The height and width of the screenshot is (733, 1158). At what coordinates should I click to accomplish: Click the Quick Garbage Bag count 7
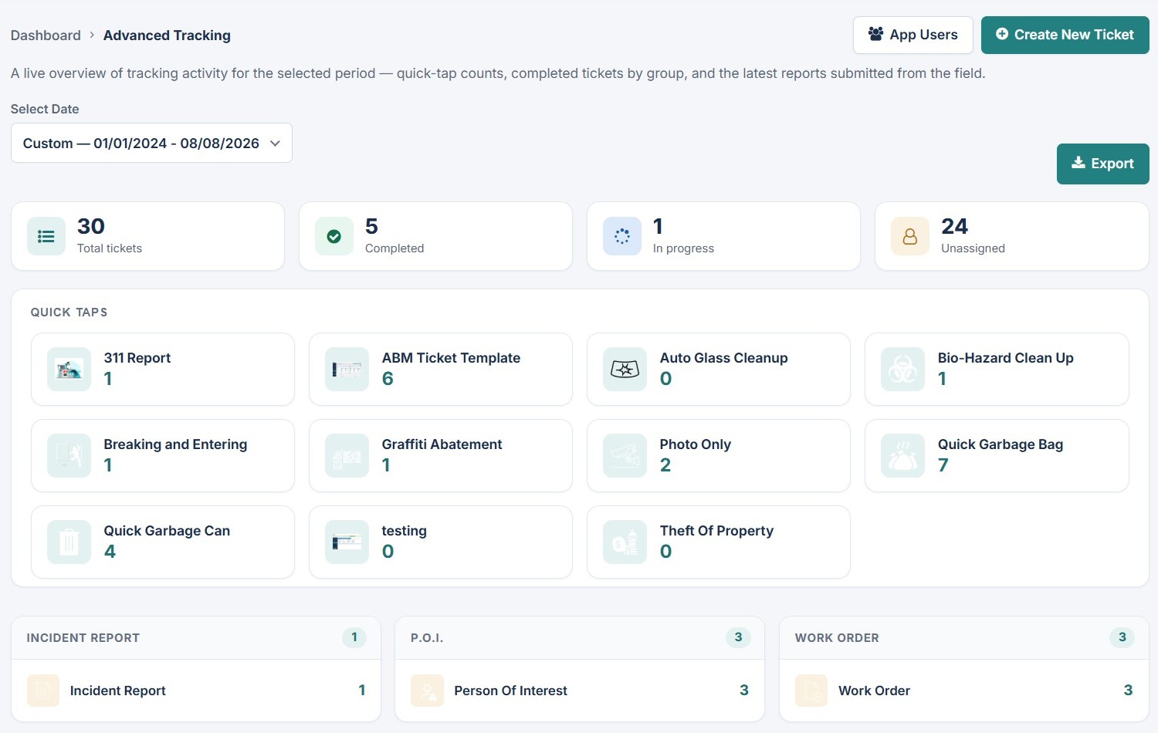943,465
